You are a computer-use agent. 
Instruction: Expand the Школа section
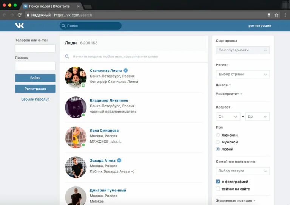[224, 85]
